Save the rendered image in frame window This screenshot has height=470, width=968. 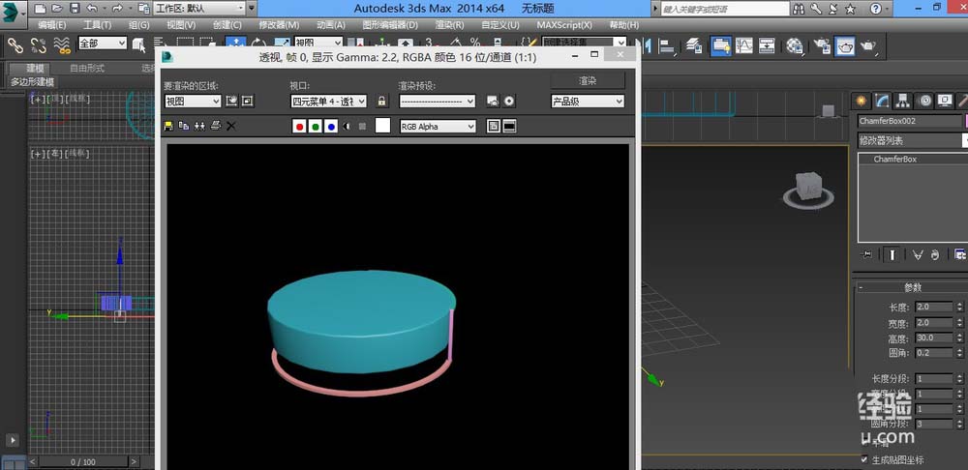coord(167,126)
